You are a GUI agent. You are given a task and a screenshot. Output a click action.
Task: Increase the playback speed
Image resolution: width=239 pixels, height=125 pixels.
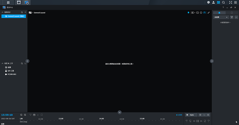click(x=208, y=115)
